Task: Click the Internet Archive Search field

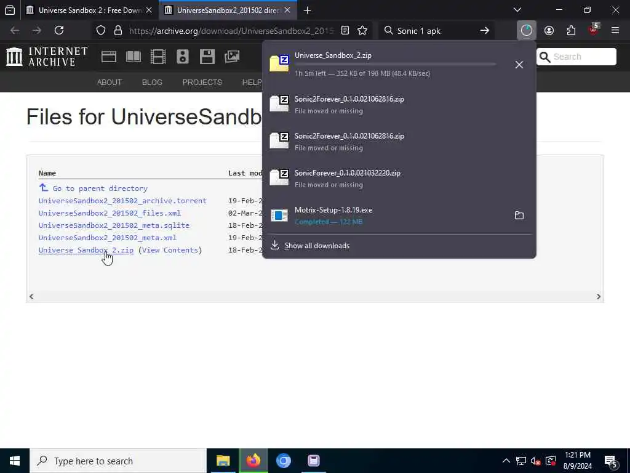Action: click(x=576, y=57)
